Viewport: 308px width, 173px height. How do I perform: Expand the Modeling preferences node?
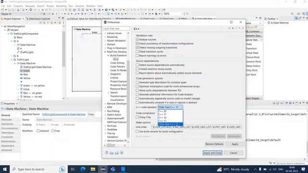coord(105,37)
